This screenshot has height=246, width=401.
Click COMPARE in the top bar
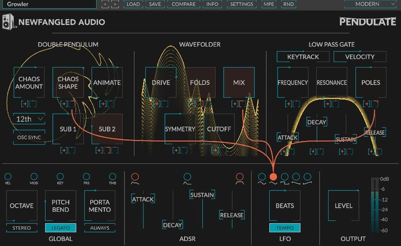pyautogui.click(x=184, y=4)
